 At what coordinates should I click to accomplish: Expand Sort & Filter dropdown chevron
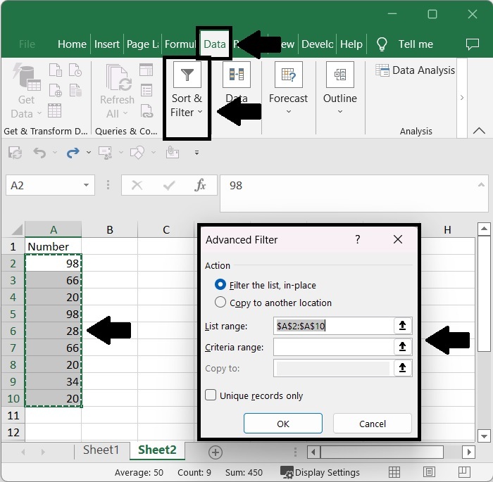pos(200,112)
